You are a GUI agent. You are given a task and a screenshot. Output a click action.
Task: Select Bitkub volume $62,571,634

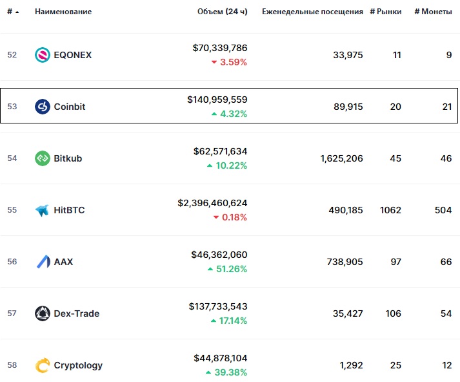(220, 151)
